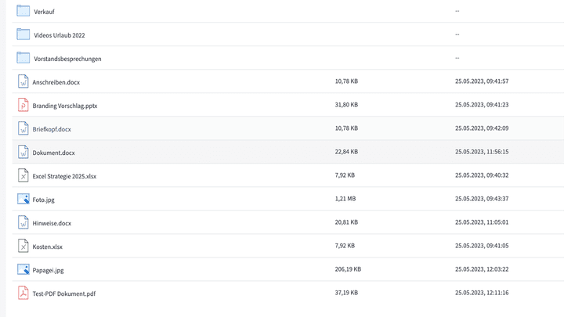Click the Excel icon for Kosten.xlsx
Viewport: 564px width, 317px height.
(23, 246)
